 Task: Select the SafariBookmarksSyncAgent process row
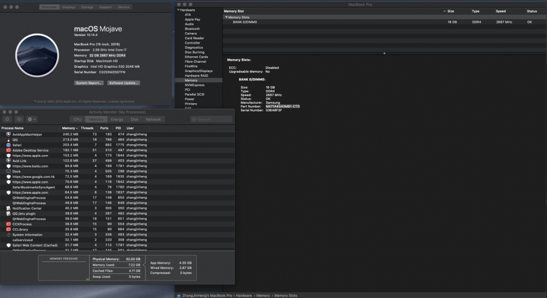(x=117, y=187)
